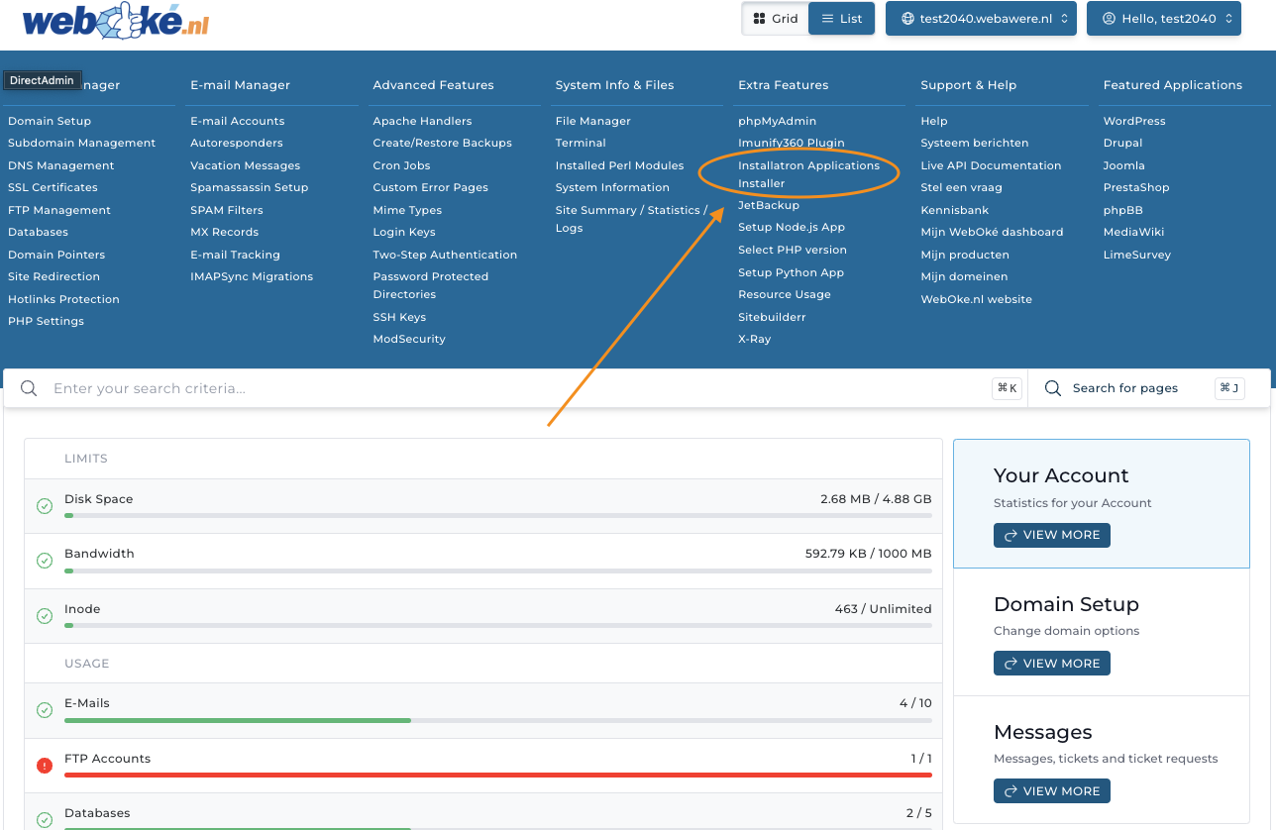Screen dimensions: 1276x830
Task: Open the Extra Features menu heading
Action: [784, 85]
